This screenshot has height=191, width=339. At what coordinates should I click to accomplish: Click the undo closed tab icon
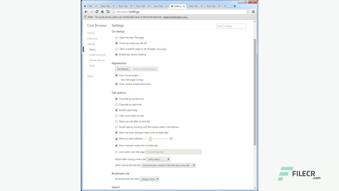click(108, 12)
